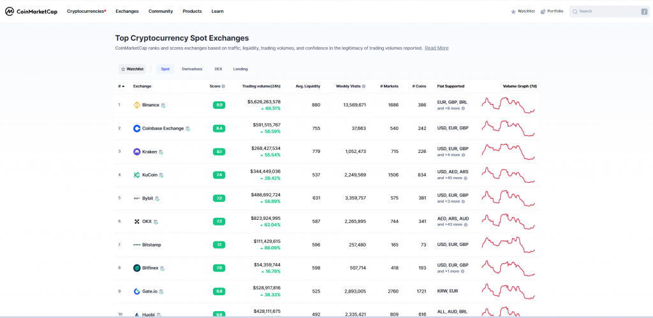Screen dimensions: 653x318
Task: Click the Coinbase Exchange logo icon
Action: (x=136, y=129)
